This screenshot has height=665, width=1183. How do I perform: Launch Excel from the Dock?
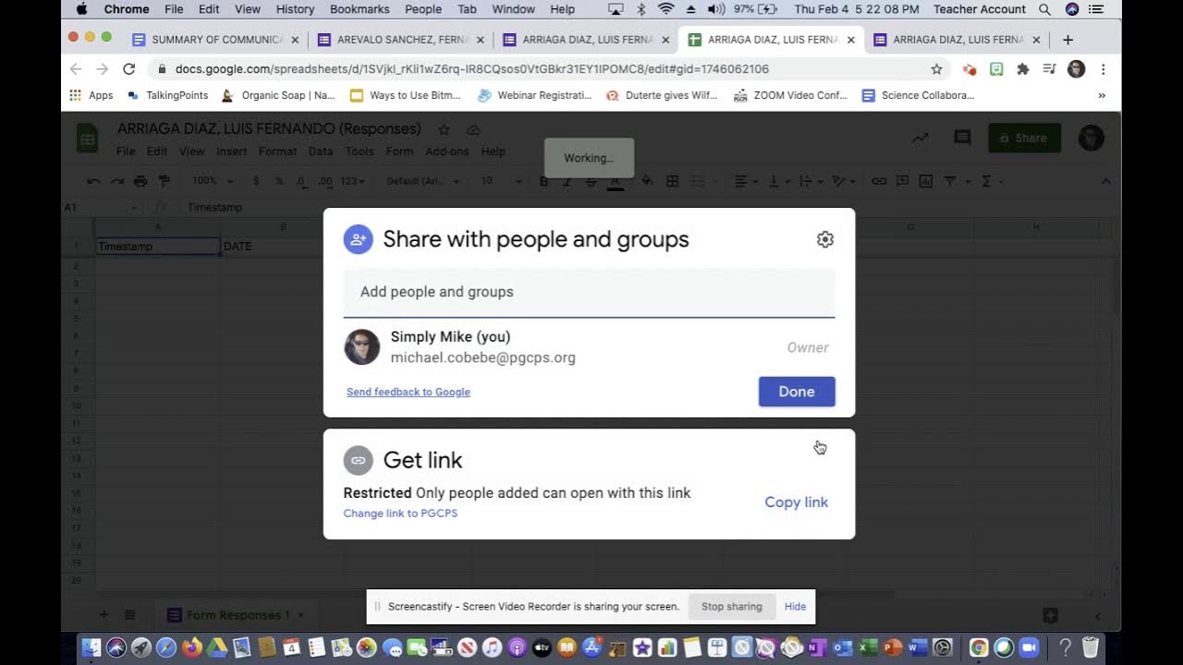(867, 647)
